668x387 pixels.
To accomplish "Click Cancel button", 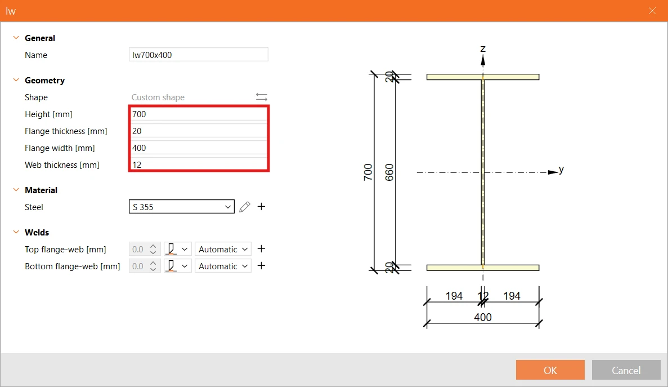I will point(626,370).
